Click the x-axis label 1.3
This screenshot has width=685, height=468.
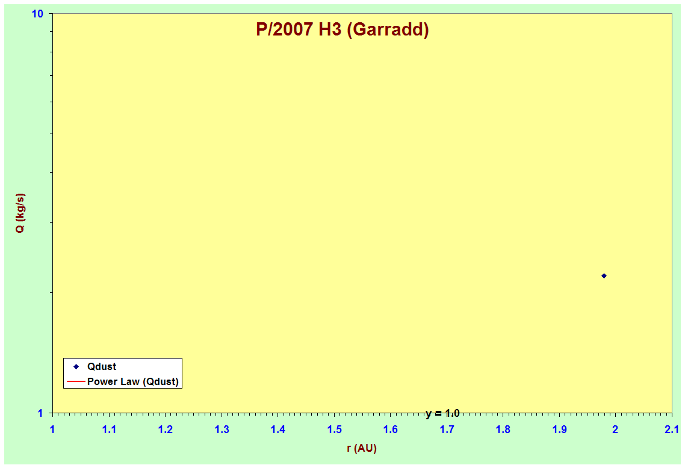pyautogui.click(x=222, y=430)
